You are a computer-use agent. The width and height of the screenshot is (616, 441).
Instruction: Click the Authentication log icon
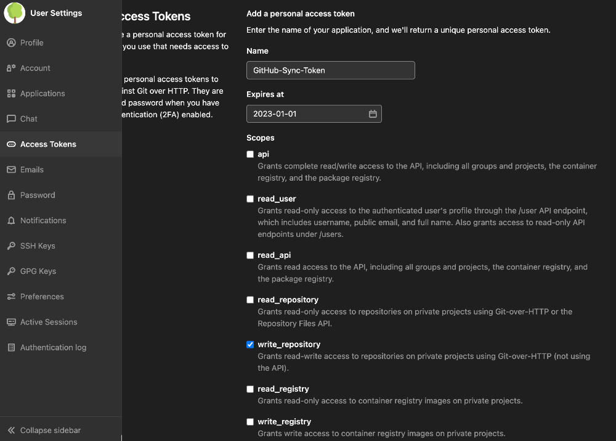coord(11,347)
